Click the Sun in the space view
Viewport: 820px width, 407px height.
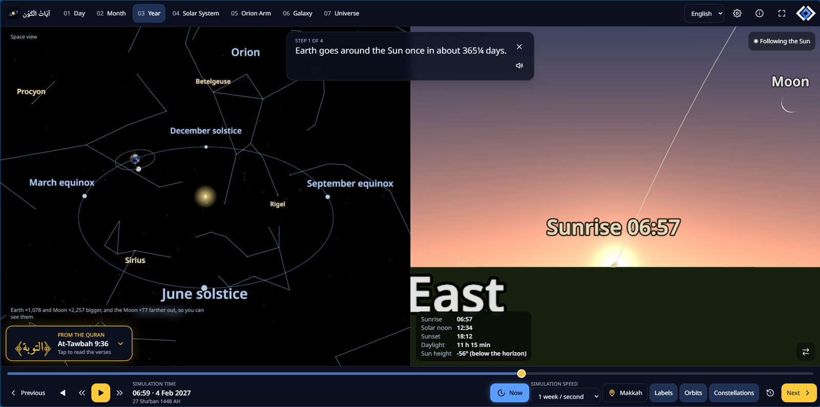[206, 197]
